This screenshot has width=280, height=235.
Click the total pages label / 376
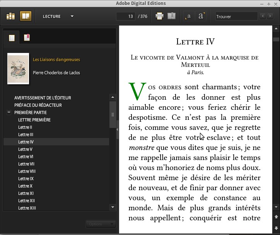142,16
